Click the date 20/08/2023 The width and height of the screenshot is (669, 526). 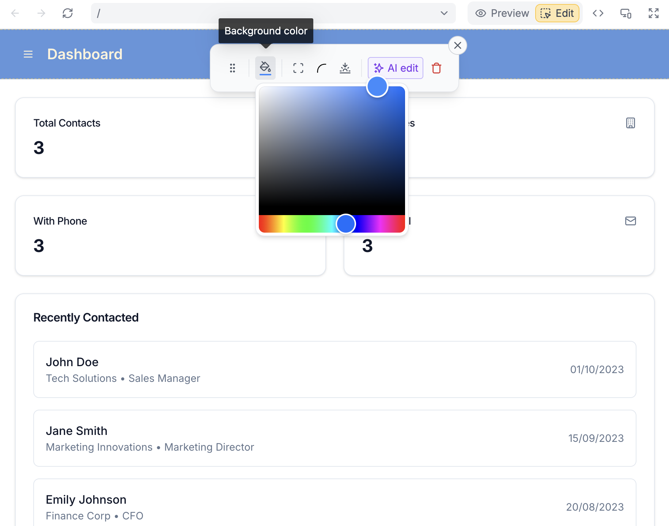[595, 507]
